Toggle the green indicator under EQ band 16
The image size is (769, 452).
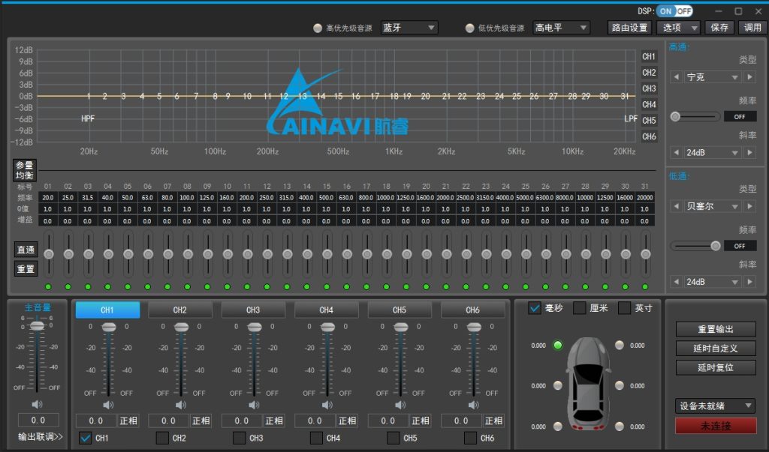click(x=347, y=286)
